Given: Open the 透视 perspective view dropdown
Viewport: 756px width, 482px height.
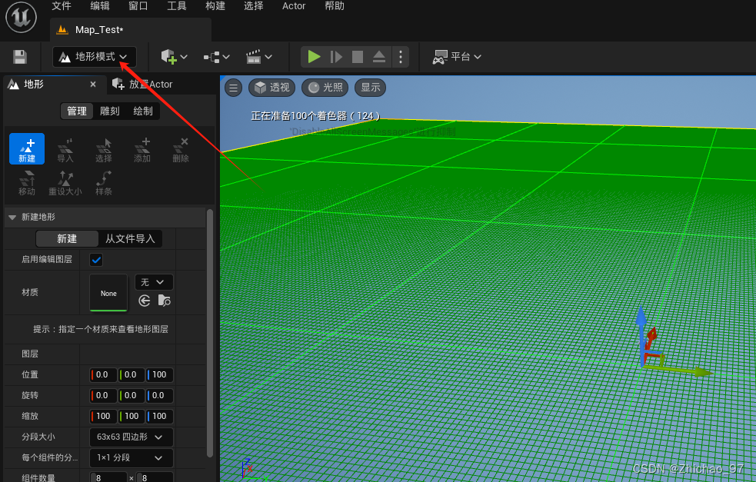Looking at the screenshot, I should [272, 88].
